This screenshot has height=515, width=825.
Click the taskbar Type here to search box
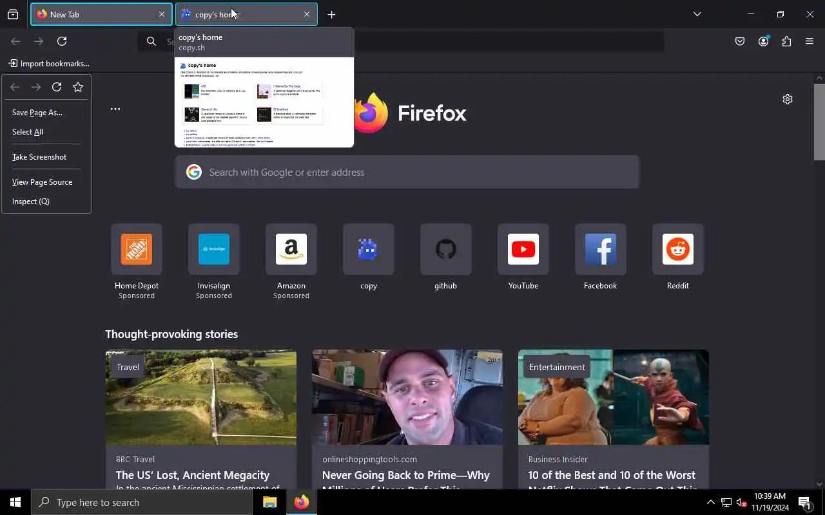tap(142, 502)
